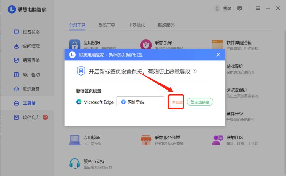The image size is (286, 176).
Task: Click the 联想服务商城 title text
Action: tap(167, 138)
